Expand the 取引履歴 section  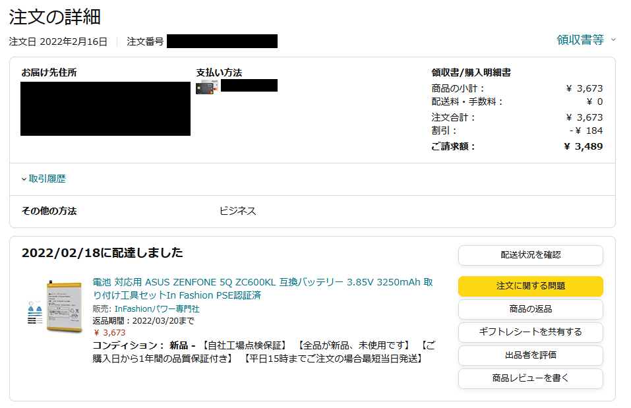pyautogui.click(x=44, y=179)
